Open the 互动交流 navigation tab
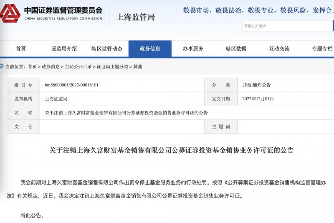This screenshot has width=334, height=223. pos(279,49)
